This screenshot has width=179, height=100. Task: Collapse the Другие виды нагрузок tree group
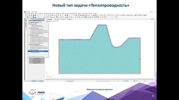[x=29, y=50]
